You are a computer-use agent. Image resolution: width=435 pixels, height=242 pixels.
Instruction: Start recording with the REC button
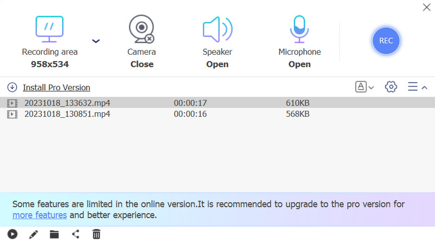coord(386,41)
